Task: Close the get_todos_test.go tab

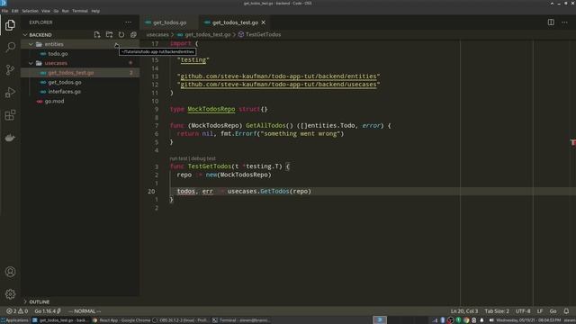Action: 264,22
